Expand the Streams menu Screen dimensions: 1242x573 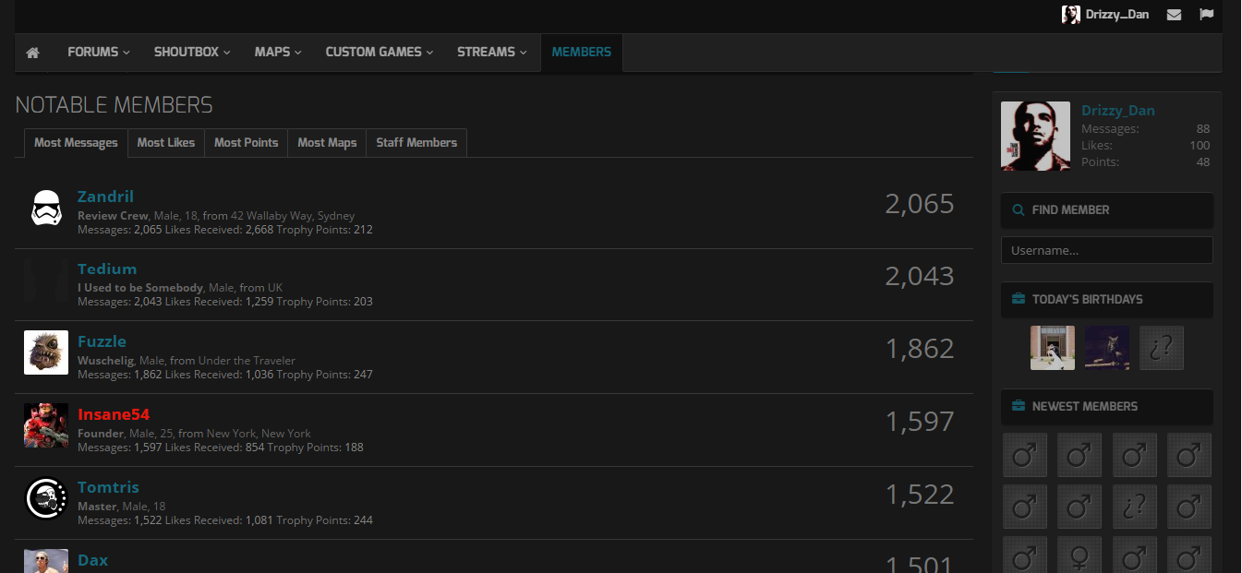click(491, 53)
